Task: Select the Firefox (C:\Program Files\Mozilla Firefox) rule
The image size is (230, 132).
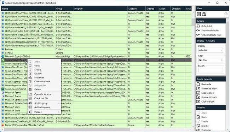Action: (96, 125)
